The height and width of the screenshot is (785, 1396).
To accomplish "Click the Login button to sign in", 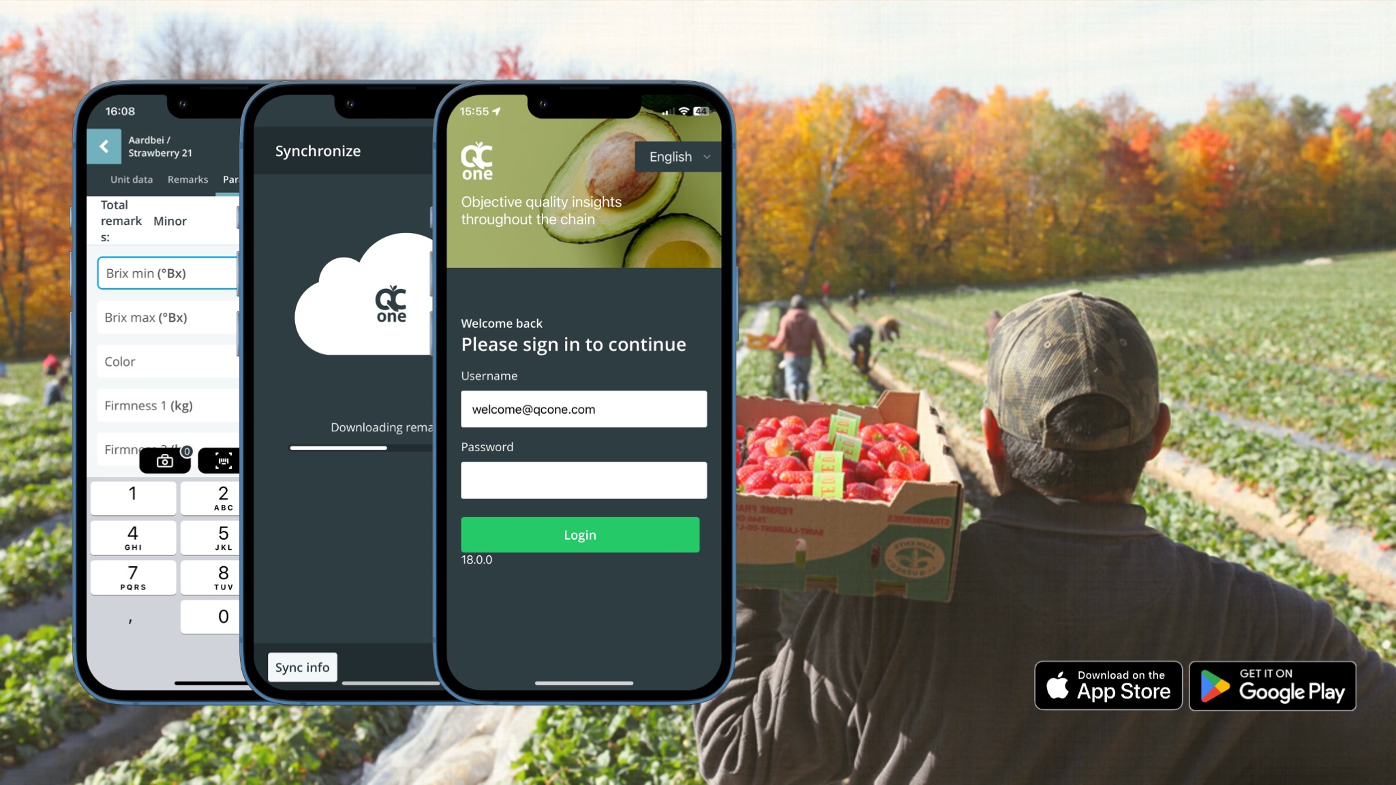I will pos(580,534).
